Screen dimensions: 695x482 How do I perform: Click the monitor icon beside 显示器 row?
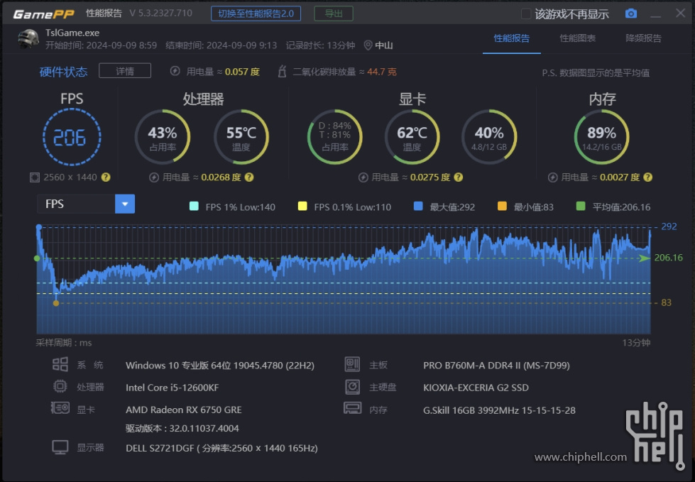(x=60, y=447)
